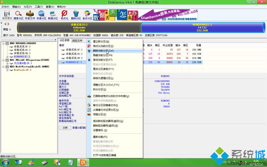Switch to 浏览文件 tab
The image size is (267, 167).
click(77, 41)
